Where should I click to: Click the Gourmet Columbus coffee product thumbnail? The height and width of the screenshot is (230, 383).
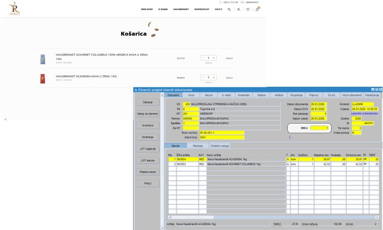point(43,59)
